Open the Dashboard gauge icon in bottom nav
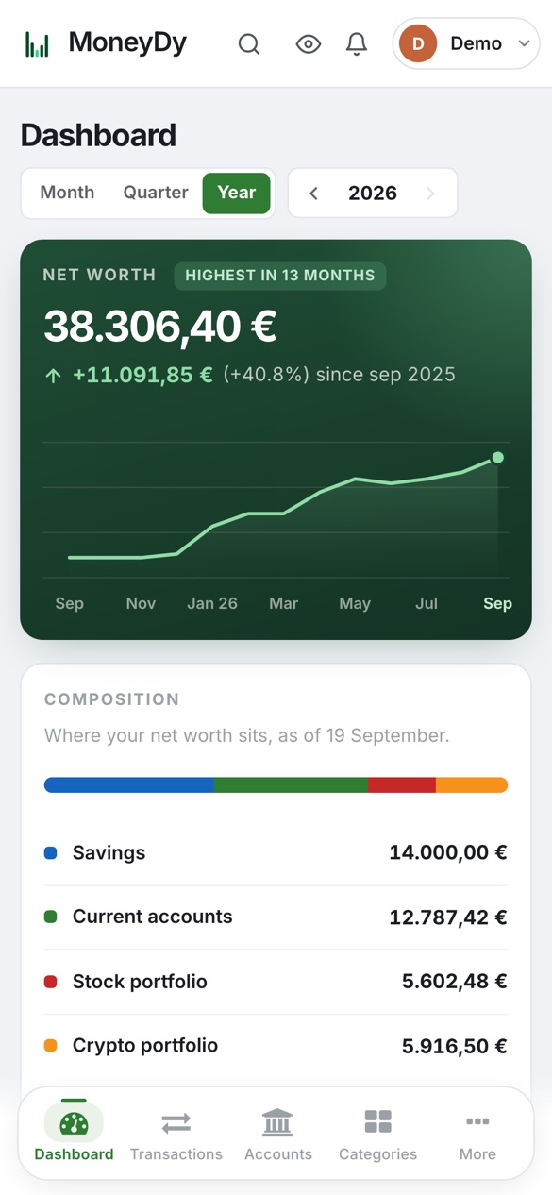Image resolution: width=552 pixels, height=1195 pixels. pos(74,1122)
